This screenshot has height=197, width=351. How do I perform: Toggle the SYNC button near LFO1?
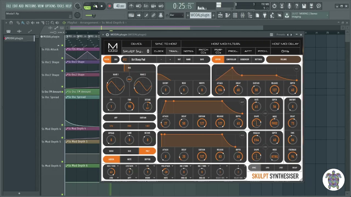254,168
